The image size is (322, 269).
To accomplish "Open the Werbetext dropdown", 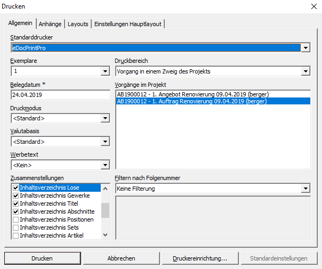I will click(105, 165).
